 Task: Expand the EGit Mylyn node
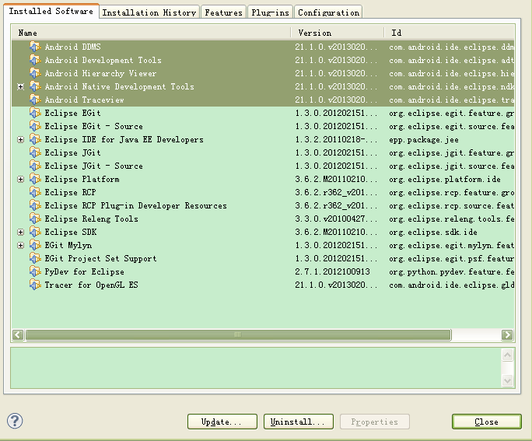(x=21, y=246)
